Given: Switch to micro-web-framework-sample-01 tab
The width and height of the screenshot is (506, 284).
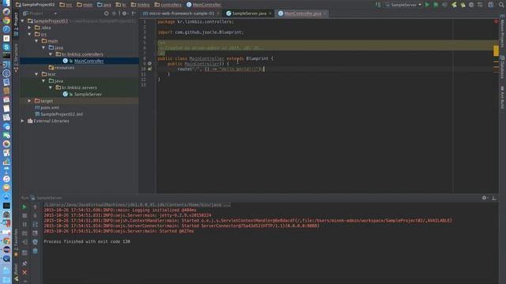Looking at the screenshot, I should click(181, 13).
